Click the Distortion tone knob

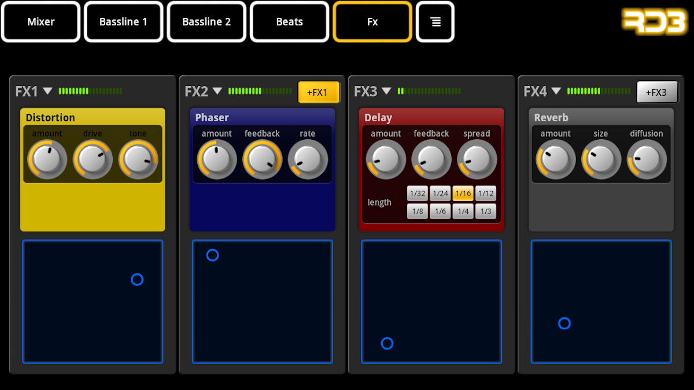point(138,159)
